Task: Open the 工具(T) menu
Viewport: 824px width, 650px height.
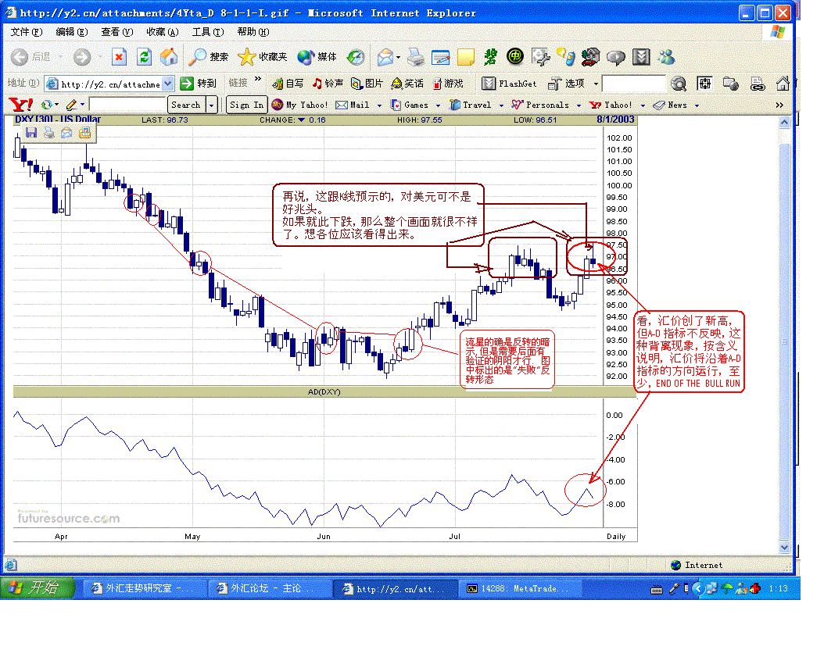Action: click(208, 32)
